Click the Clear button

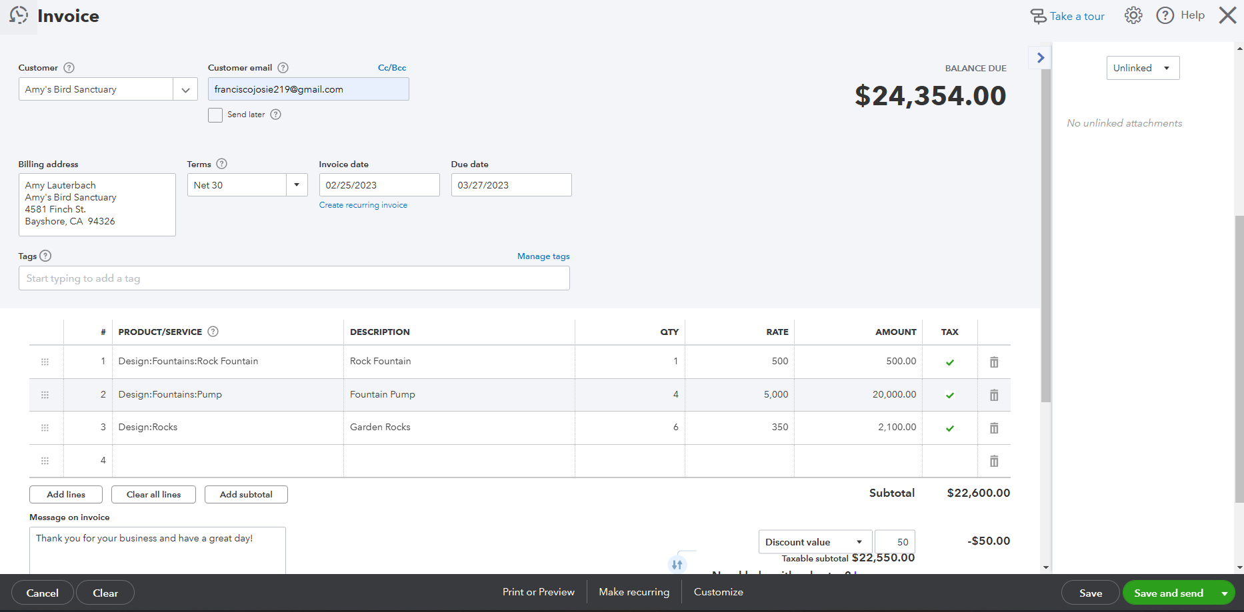[105, 593]
